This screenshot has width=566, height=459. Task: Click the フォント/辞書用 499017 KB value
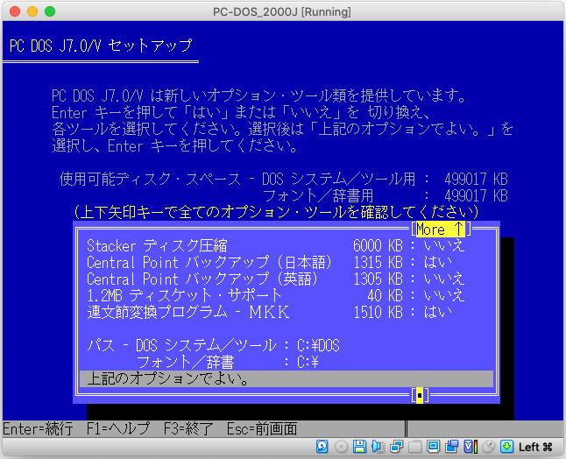476,195
